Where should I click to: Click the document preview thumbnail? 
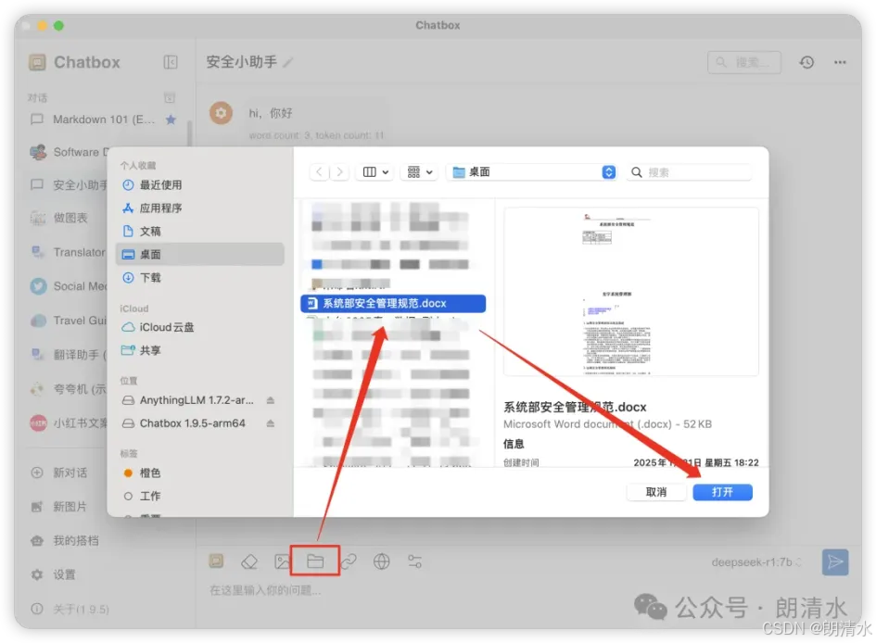pyautogui.click(x=631, y=291)
